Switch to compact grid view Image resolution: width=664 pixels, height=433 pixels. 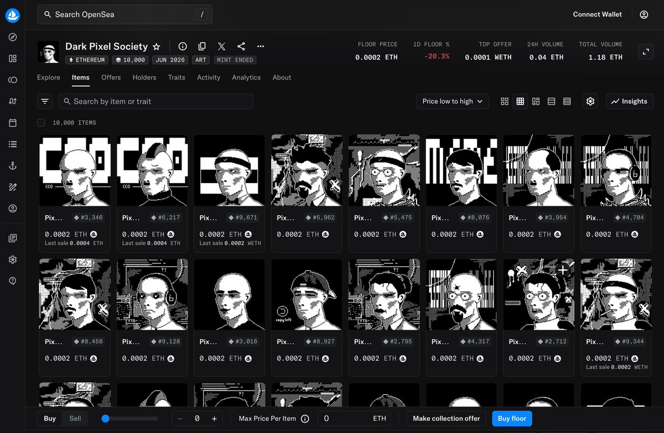520,101
